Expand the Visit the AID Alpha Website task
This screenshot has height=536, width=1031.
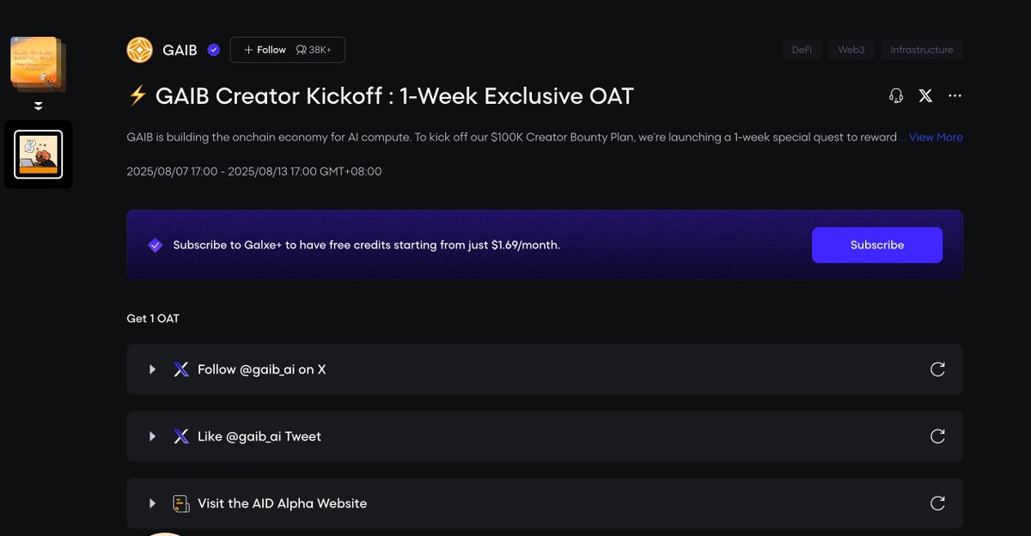pos(152,503)
